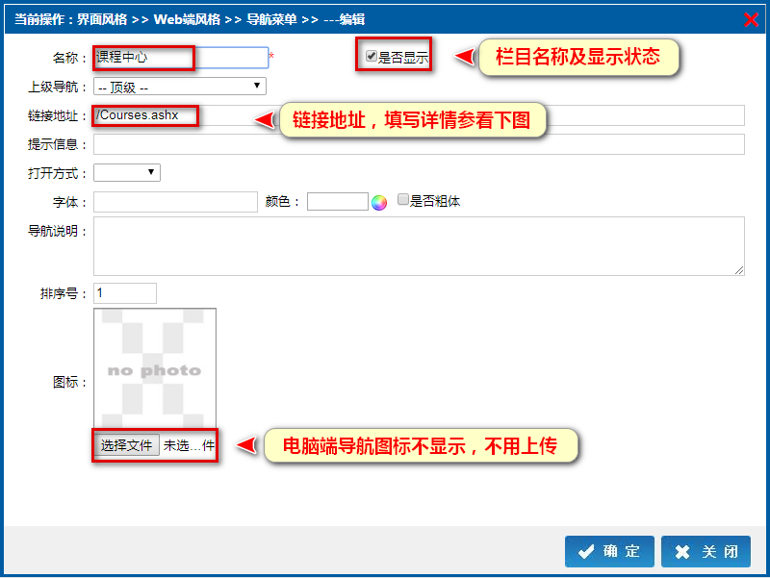Click the 选择文件 choose file button
770x578 pixels.
126,445
